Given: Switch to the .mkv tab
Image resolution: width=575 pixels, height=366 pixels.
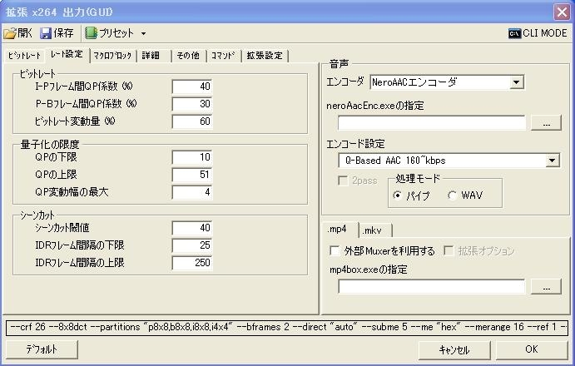Looking at the screenshot, I should coord(375,230).
